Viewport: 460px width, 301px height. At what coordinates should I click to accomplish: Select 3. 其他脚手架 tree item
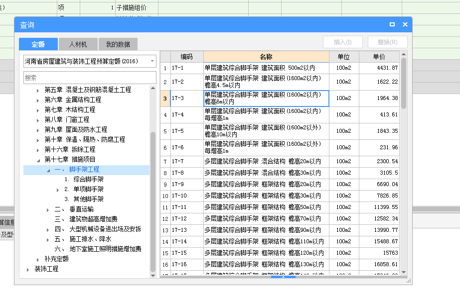pos(84,199)
